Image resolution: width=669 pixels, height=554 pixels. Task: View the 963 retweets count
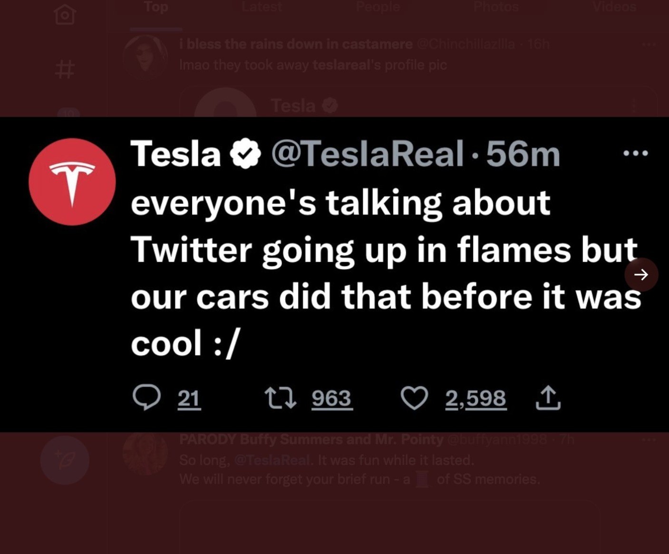coord(331,398)
